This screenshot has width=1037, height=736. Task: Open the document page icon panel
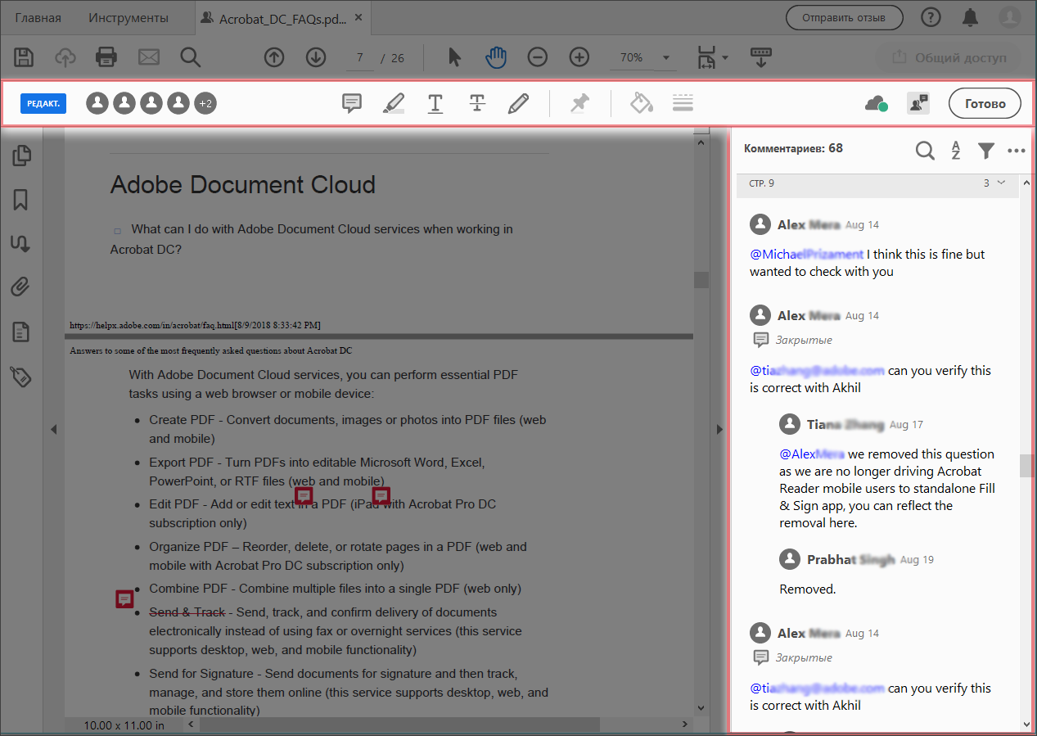click(x=21, y=332)
